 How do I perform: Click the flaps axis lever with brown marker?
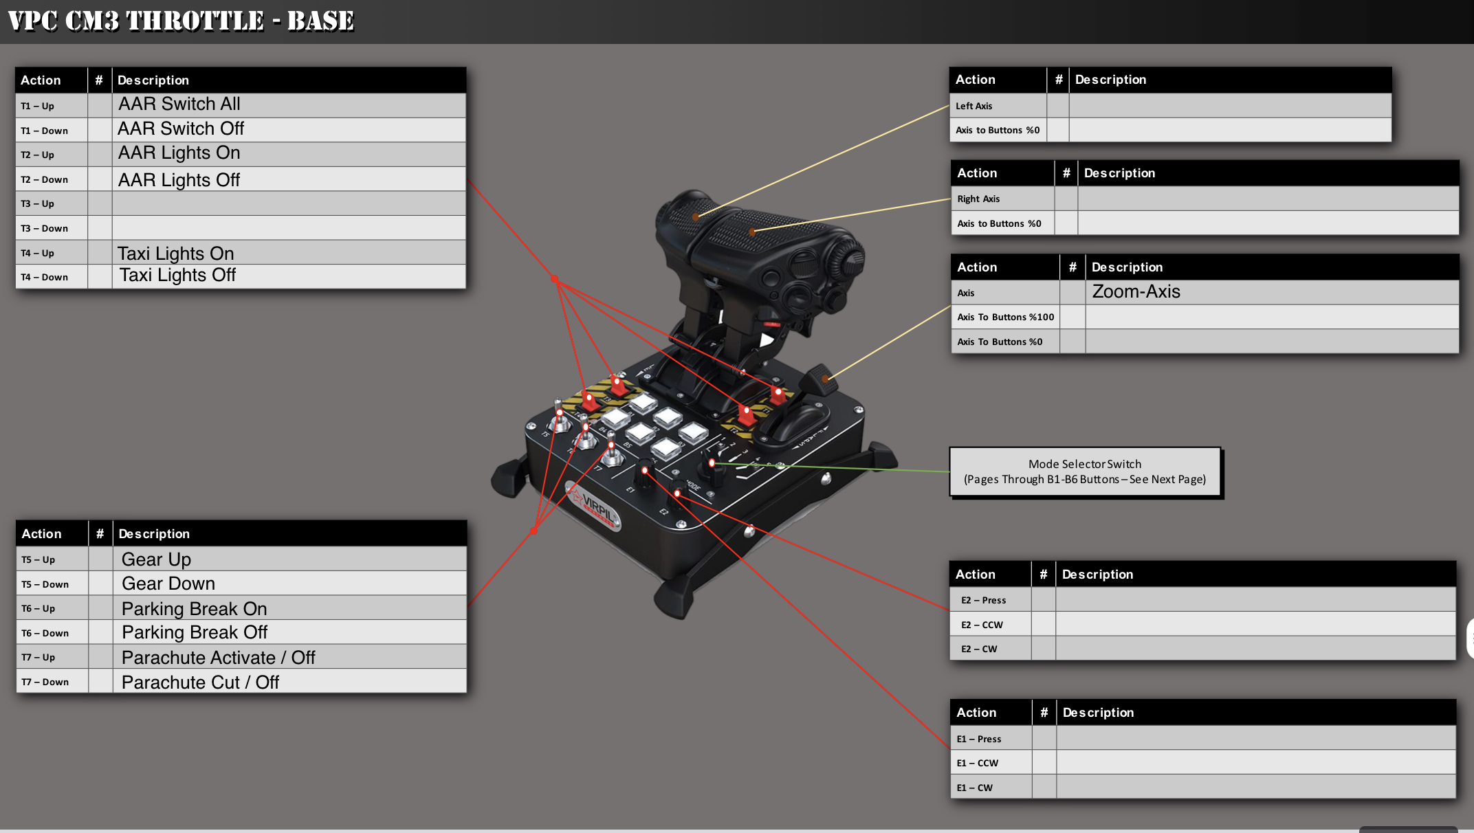826,378
